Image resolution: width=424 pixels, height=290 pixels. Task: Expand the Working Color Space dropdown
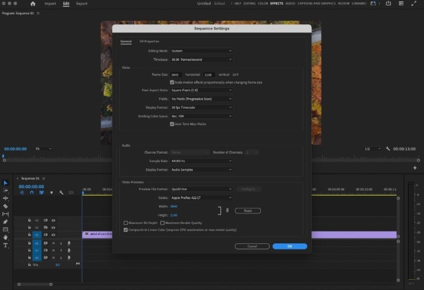201,116
